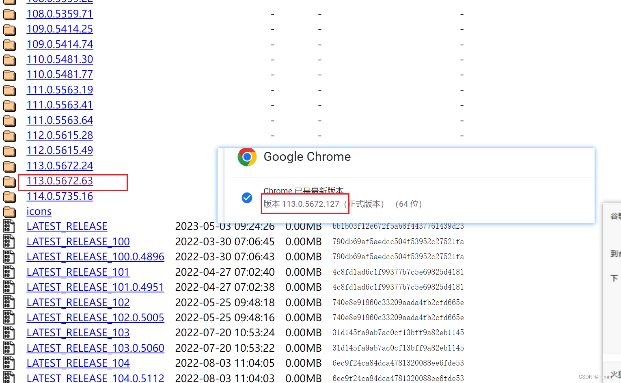621x383 pixels.
Task: Open the LATEST_RELEASE_100 file link
Action: [78, 242]
